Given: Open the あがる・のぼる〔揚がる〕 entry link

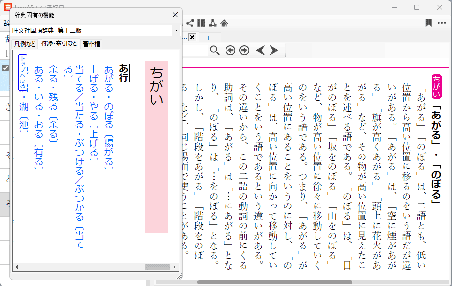Looking at the screenshot, I should pyautogui.click(x=109, y=118).
